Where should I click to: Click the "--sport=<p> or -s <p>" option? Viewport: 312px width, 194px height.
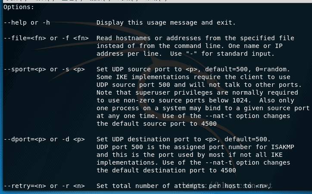click(44, 69)
